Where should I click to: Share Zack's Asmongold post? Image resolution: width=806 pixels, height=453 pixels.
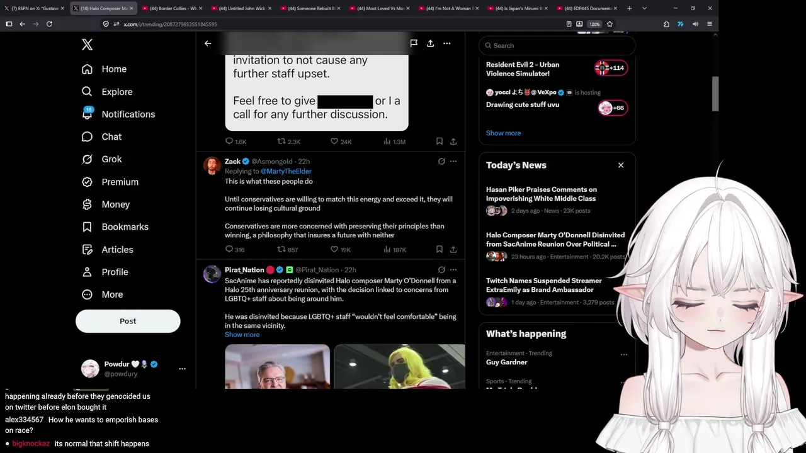453,250
